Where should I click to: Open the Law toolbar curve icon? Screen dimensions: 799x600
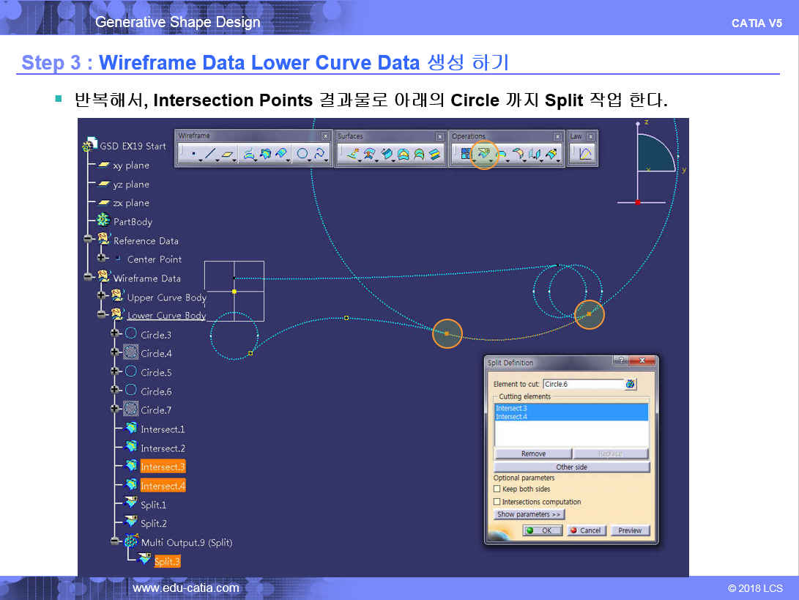coord(585,155)
